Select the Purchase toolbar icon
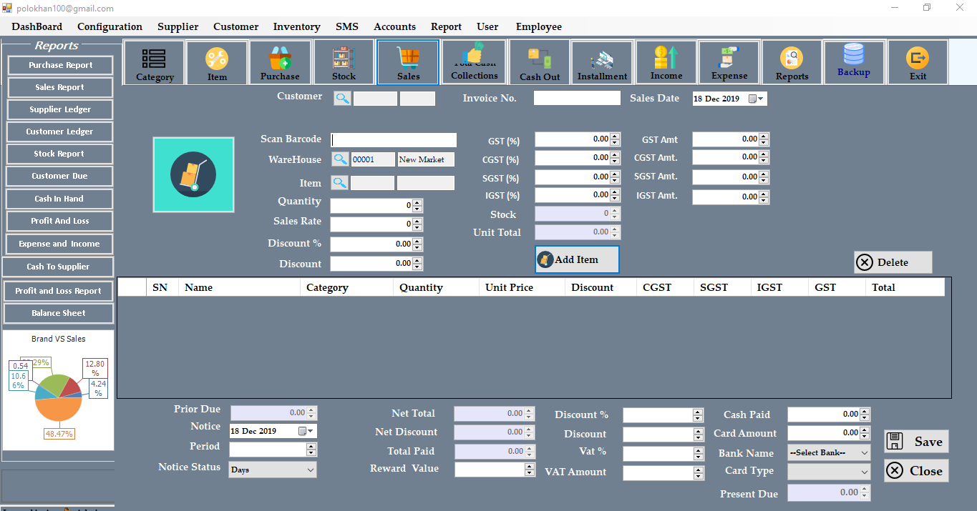This screenshot has height=511, width=977. (280, 61)
